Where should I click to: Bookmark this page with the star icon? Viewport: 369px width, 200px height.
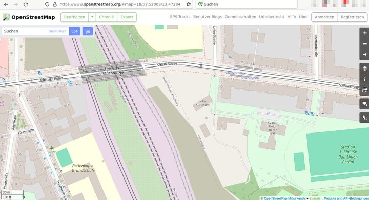[189, 4]
